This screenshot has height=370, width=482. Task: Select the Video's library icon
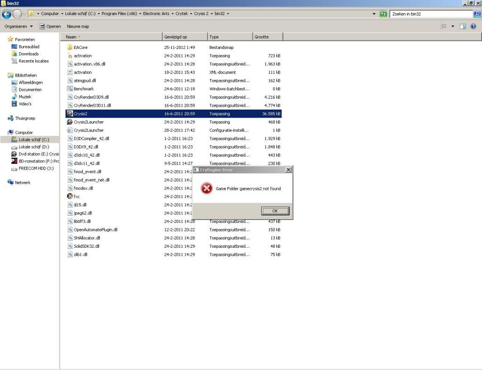point(14,104)
